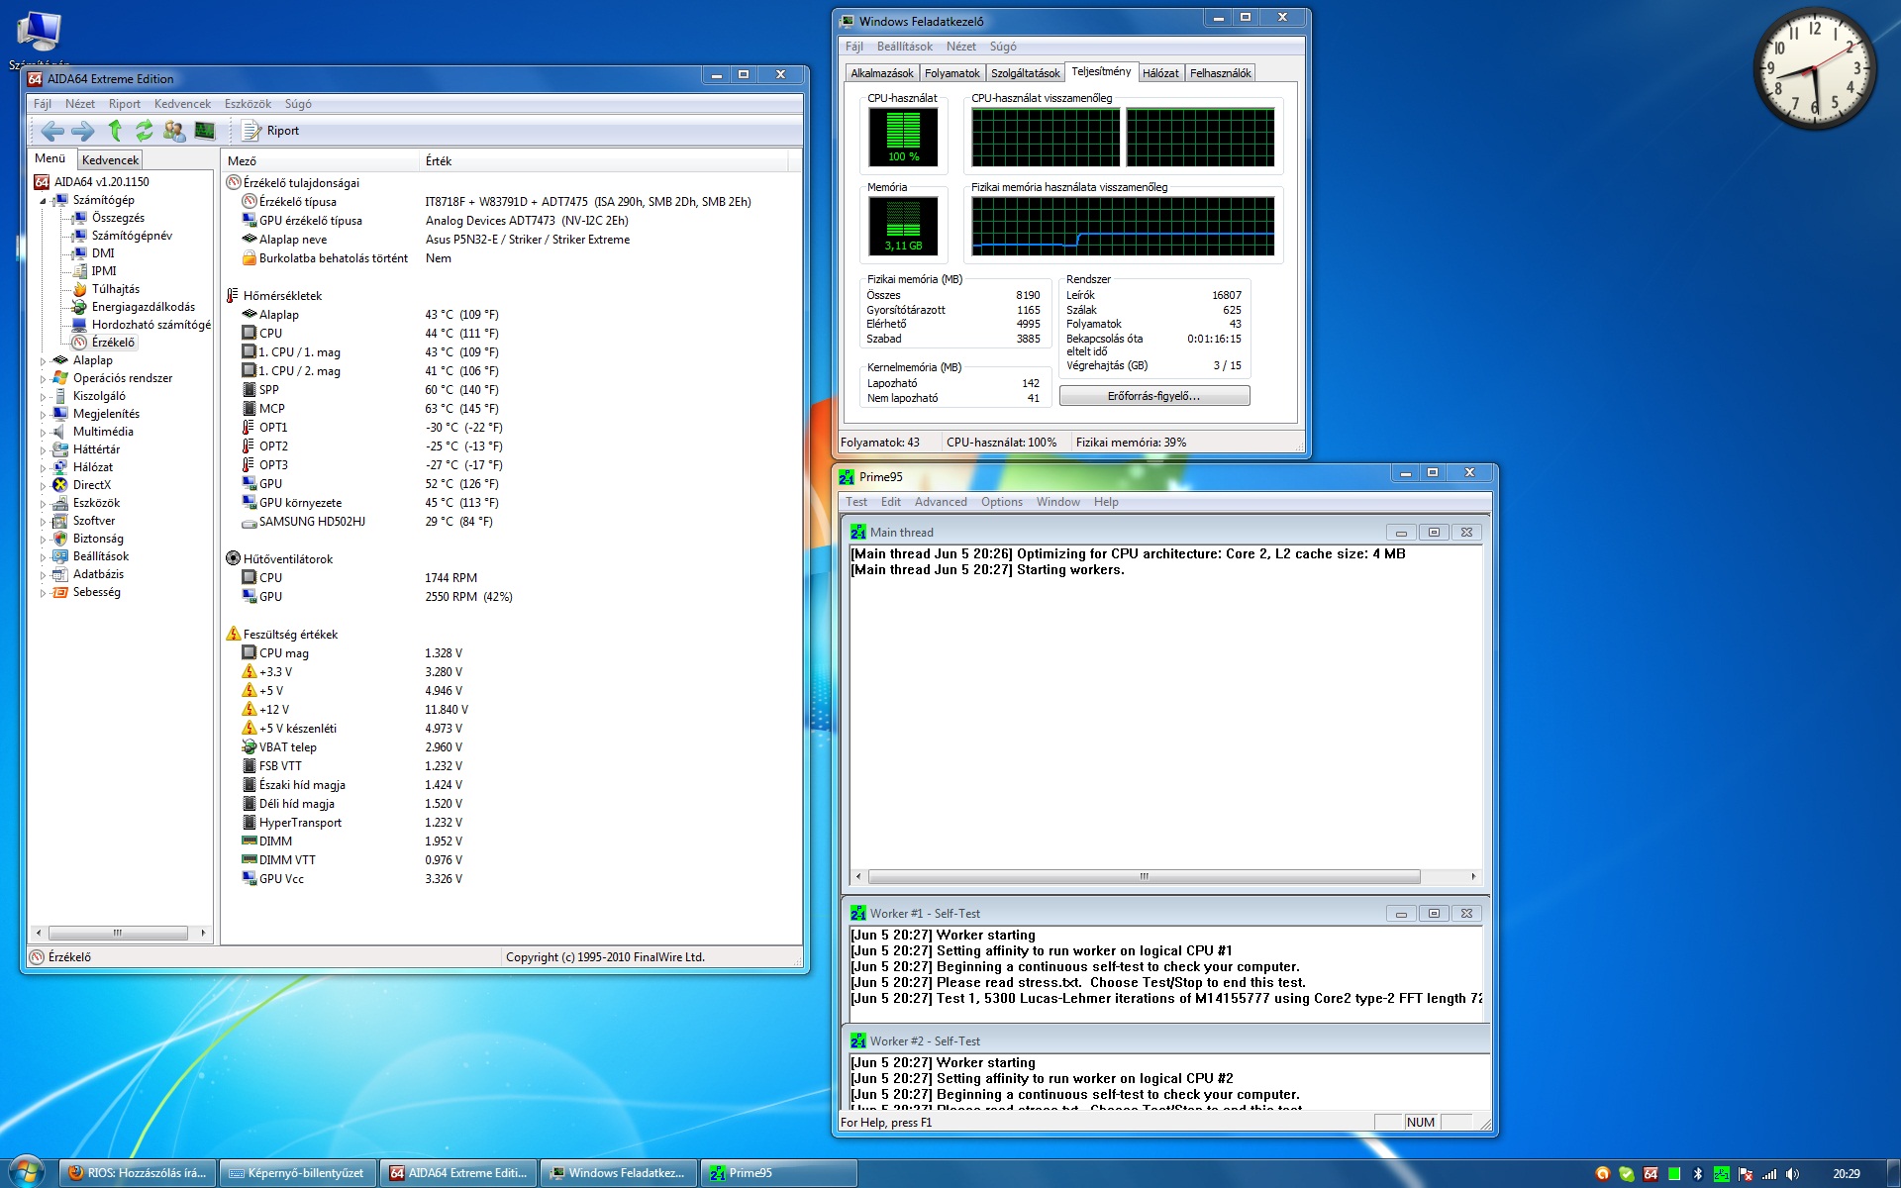Open Nézet menu in Task Manager
The width and height of the screenshot is (1901, 1188).
[960, 47]
